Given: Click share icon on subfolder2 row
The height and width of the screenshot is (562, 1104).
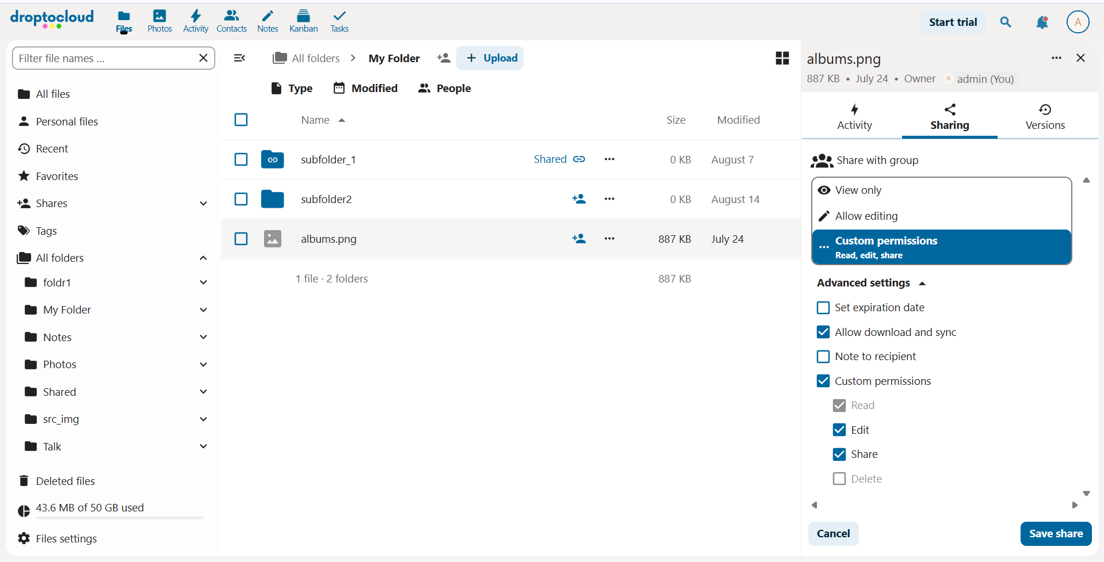Looking at the screenshot, I should (x=579, y=199).
